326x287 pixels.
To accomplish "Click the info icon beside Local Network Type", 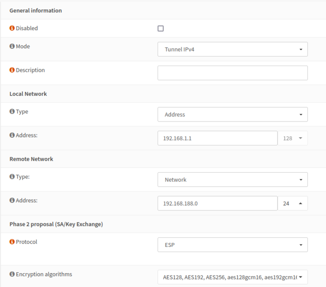I will pos(12,111).
